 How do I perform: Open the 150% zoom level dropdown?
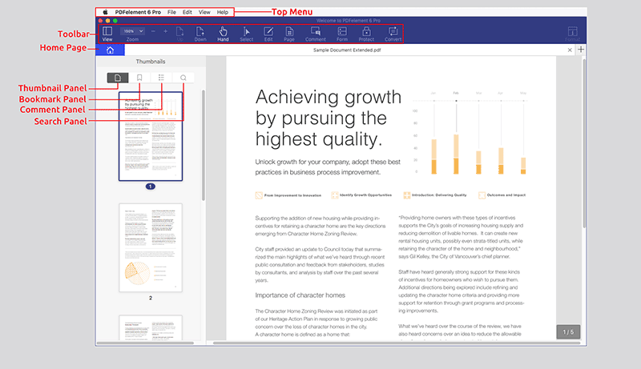point(132,31)
